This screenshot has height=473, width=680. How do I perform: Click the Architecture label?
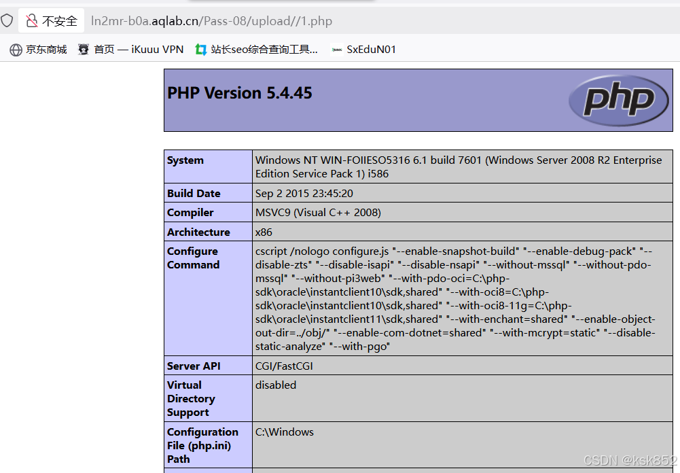(x=198, y=232)
